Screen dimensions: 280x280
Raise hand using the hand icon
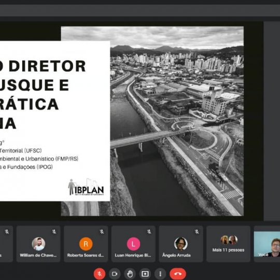pyautogui.click(x=130, y=274)
